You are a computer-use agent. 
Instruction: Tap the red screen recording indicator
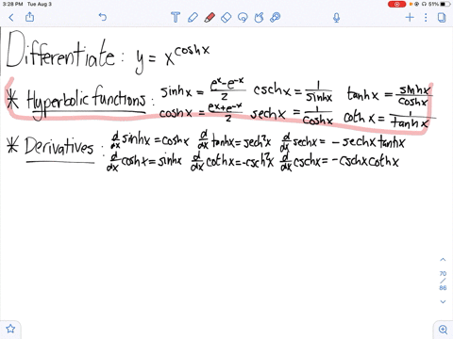tap(396, 4)
